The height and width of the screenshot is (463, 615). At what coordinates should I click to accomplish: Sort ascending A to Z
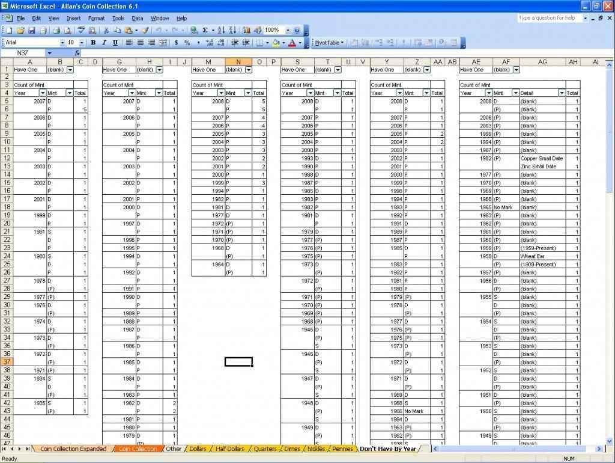click(x=221, y=30)
